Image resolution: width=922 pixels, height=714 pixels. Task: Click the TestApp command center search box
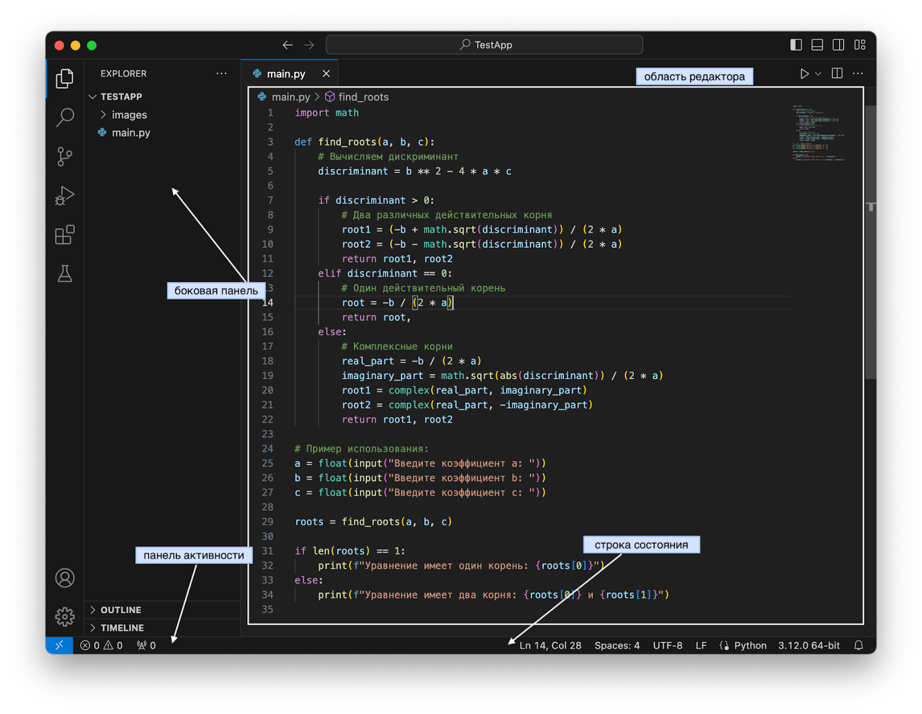[x=485, y=45]
